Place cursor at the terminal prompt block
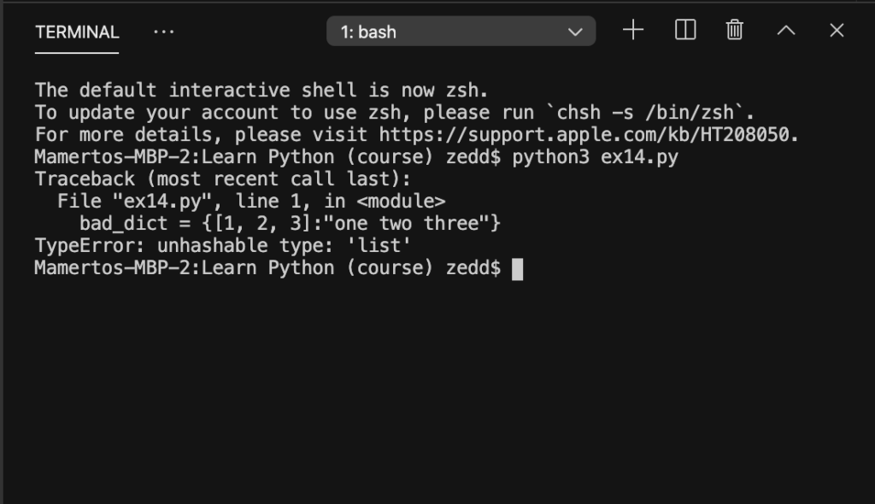 pos(517,269)
